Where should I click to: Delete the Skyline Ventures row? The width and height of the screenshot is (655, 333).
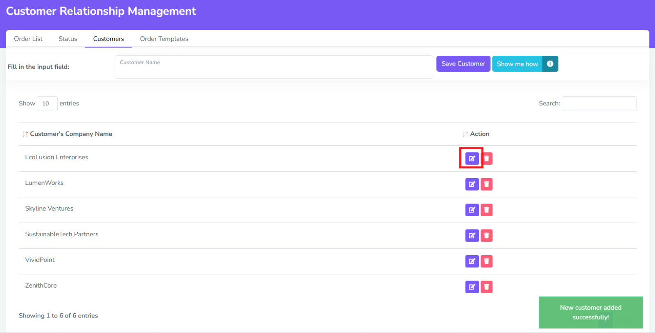coord(486,210)
